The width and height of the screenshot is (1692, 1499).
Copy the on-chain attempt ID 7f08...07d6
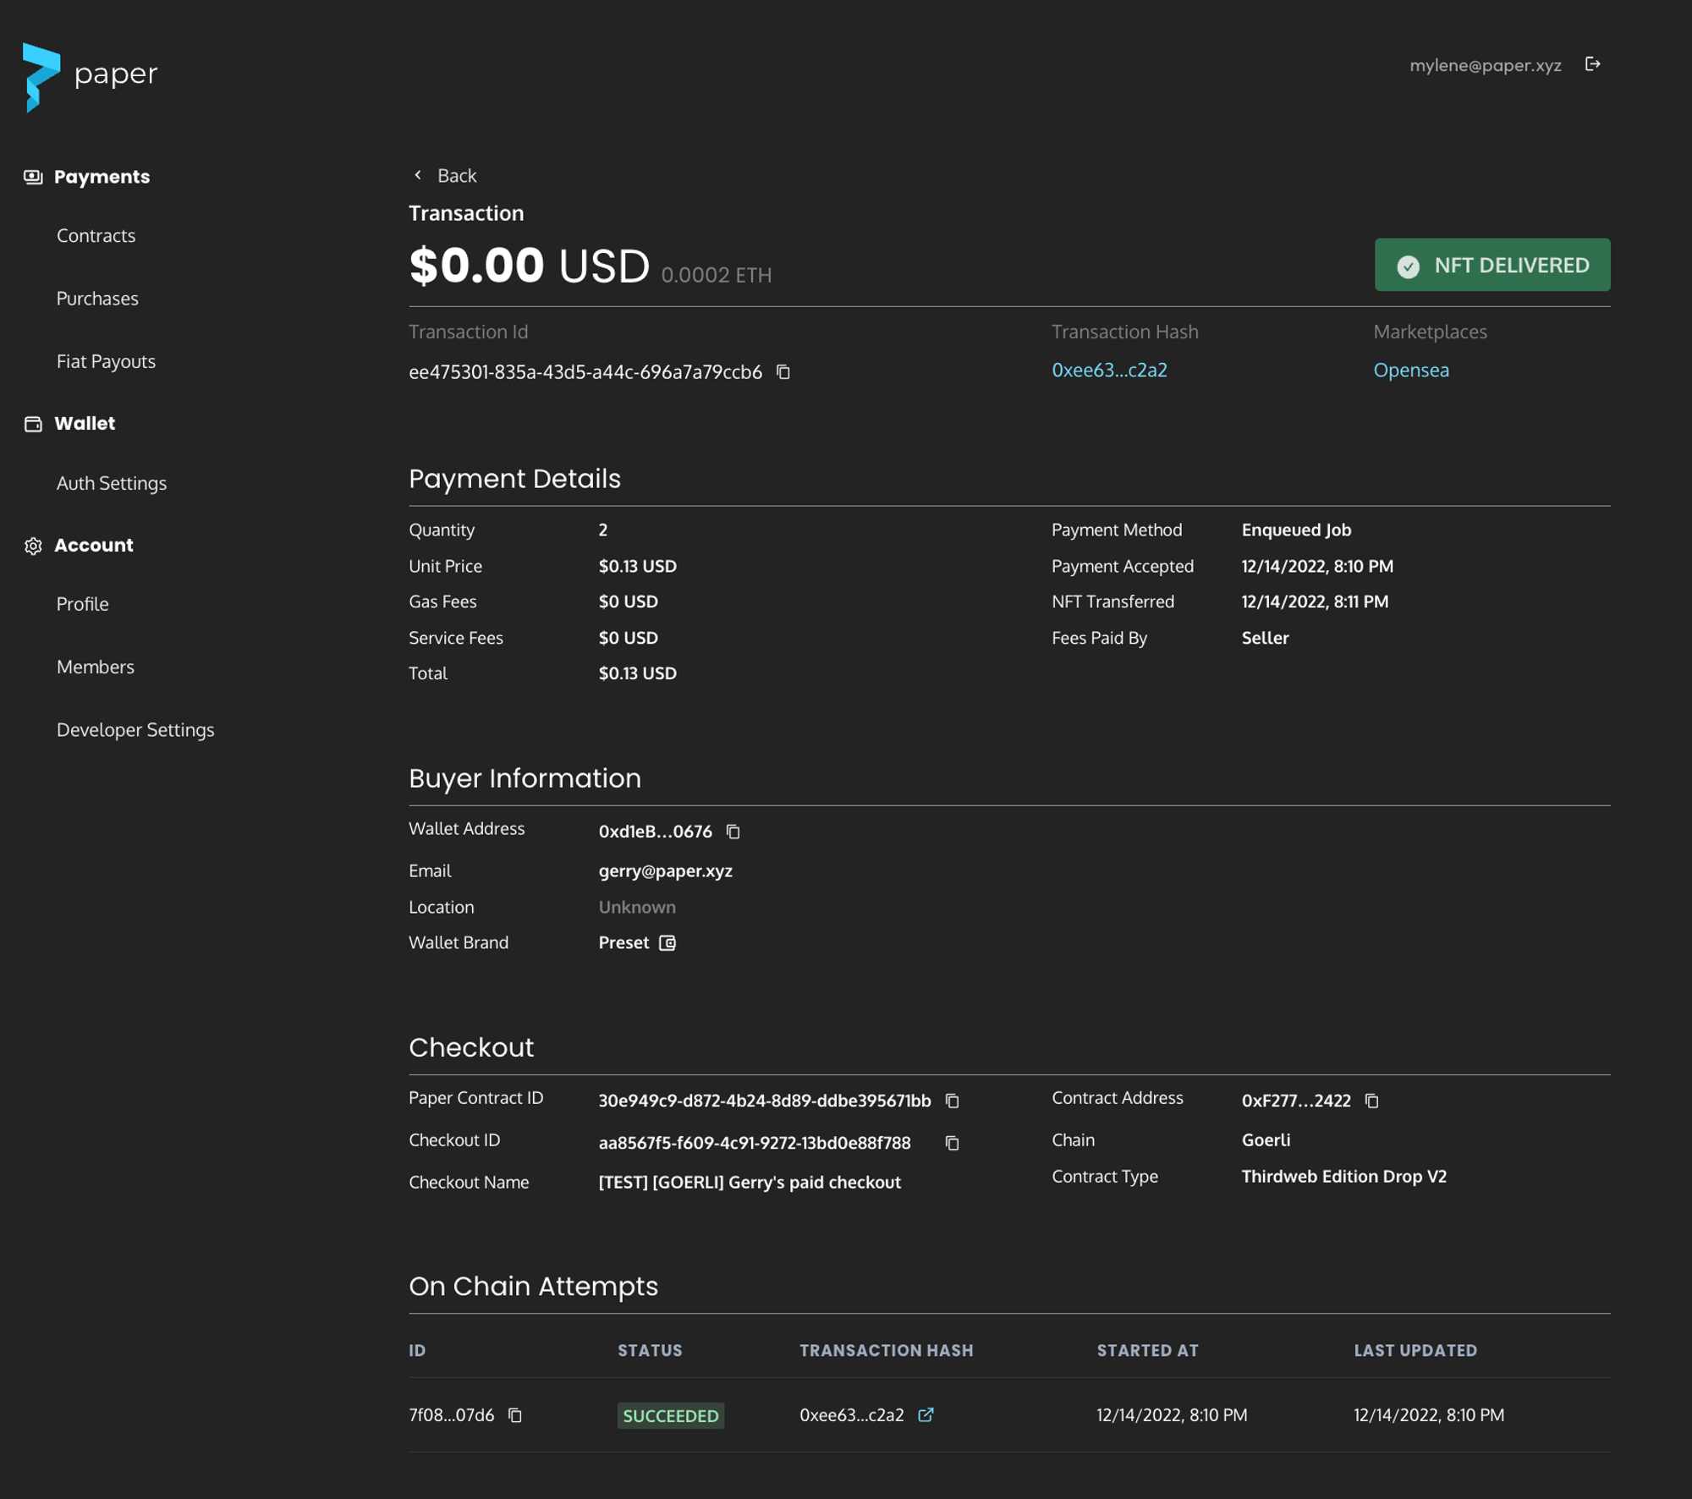coord(515,1415)
